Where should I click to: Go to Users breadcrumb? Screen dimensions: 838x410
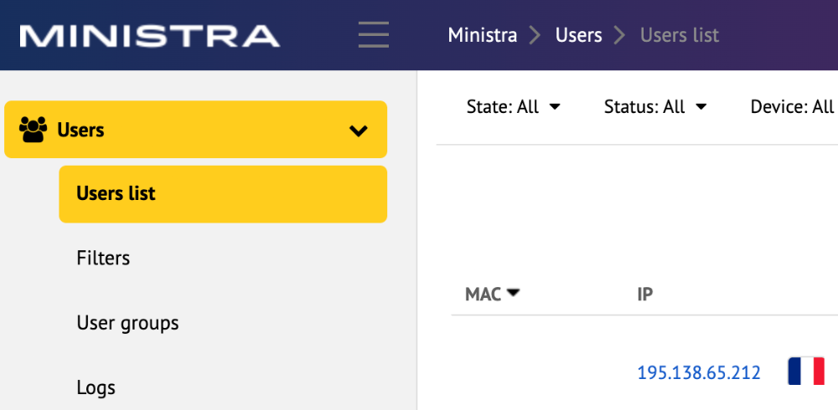(x=579, y=35)
